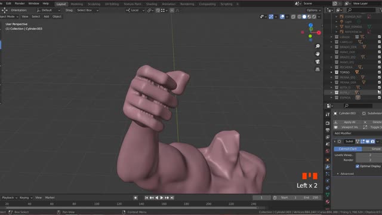Viewport: 382px width, 215px height.
Task: Open the Object properties tab icon
Action: [328, 160]
